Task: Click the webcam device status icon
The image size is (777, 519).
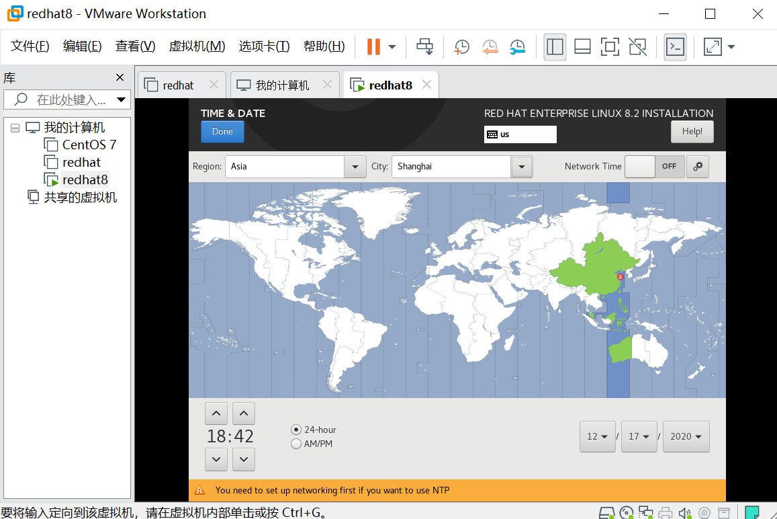Action: [x=704, y=512]
